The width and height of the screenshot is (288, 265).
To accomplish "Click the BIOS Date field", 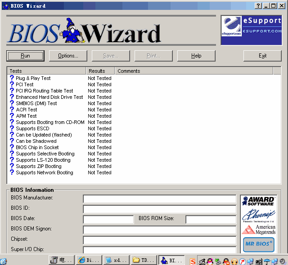I will (108, 220).
